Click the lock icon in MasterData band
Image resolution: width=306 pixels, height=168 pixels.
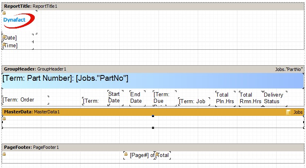point(4,119)
